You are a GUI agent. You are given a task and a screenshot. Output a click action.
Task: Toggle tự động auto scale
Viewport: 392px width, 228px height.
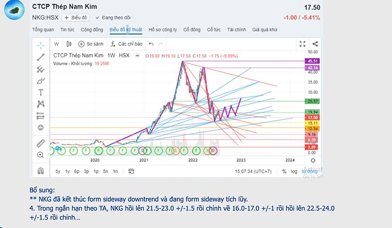[309, 172]
